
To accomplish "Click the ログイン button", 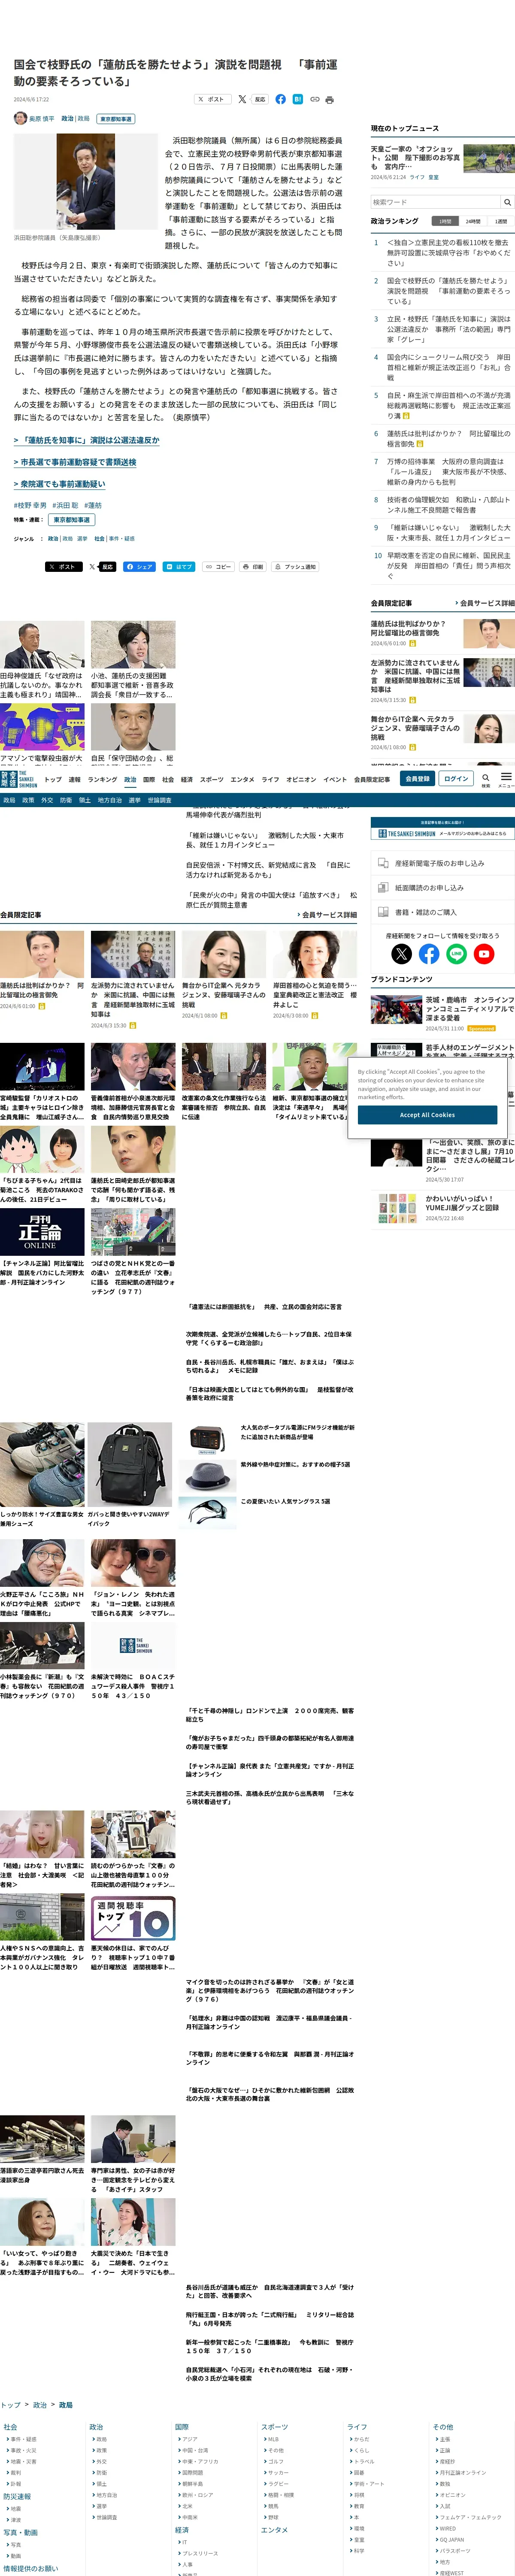I will pos(456,778).
